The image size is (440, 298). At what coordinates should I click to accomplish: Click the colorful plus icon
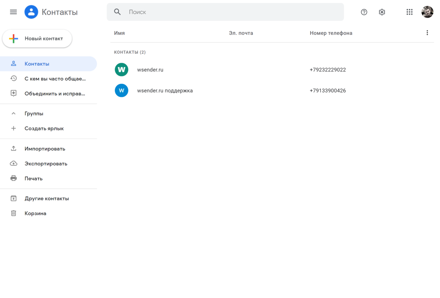pyautogui.click(x=14, y=38)
